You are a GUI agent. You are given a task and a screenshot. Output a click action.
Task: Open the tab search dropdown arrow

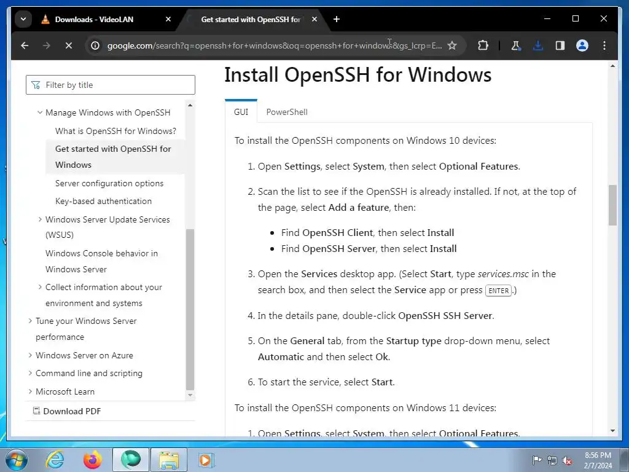(x=23, y=19)
